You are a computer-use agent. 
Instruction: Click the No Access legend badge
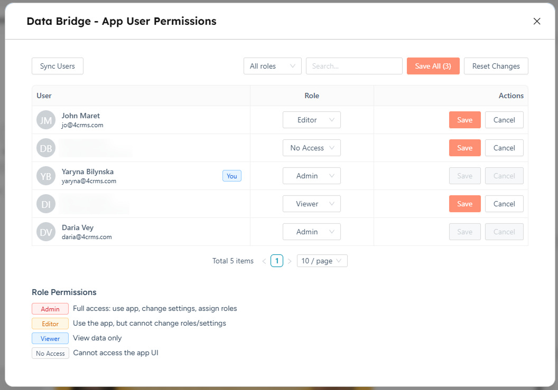coord(50,353)
